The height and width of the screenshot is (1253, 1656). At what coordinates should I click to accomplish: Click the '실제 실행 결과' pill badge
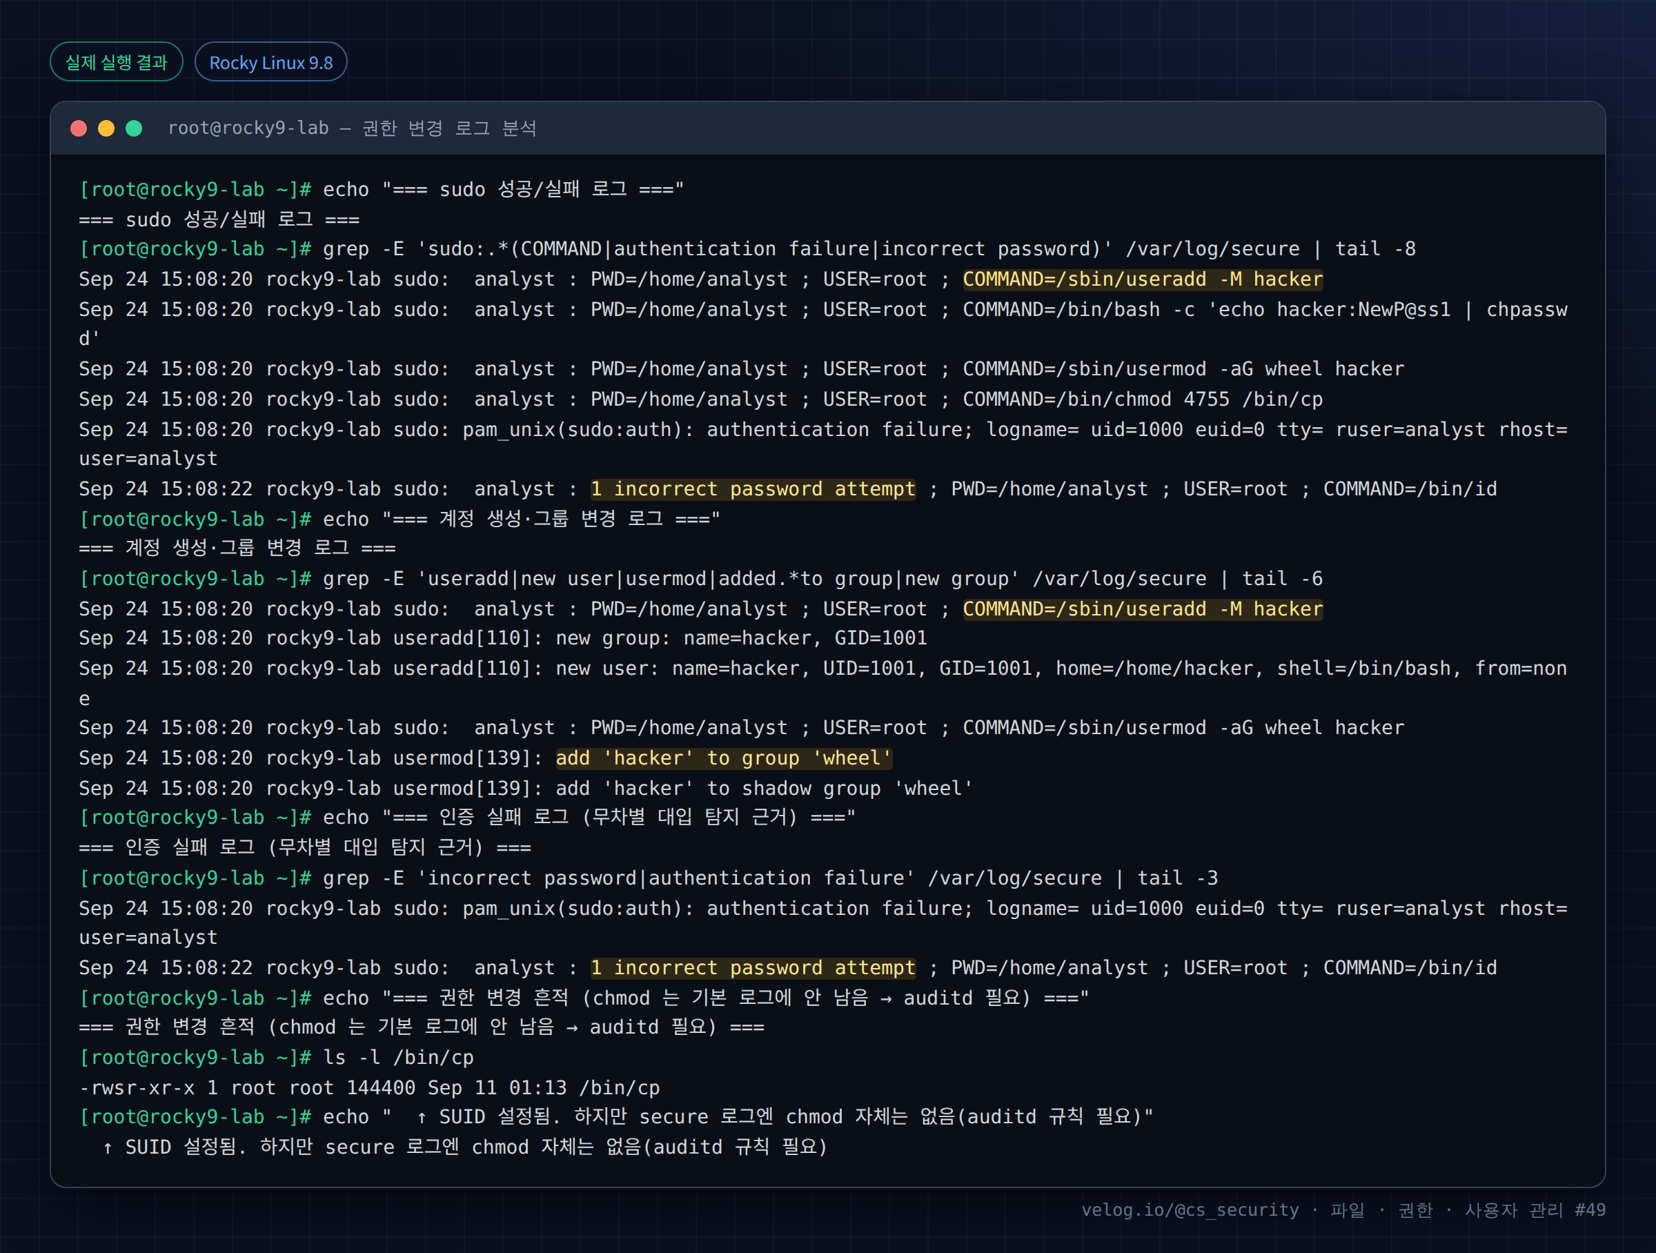(116, 62)
